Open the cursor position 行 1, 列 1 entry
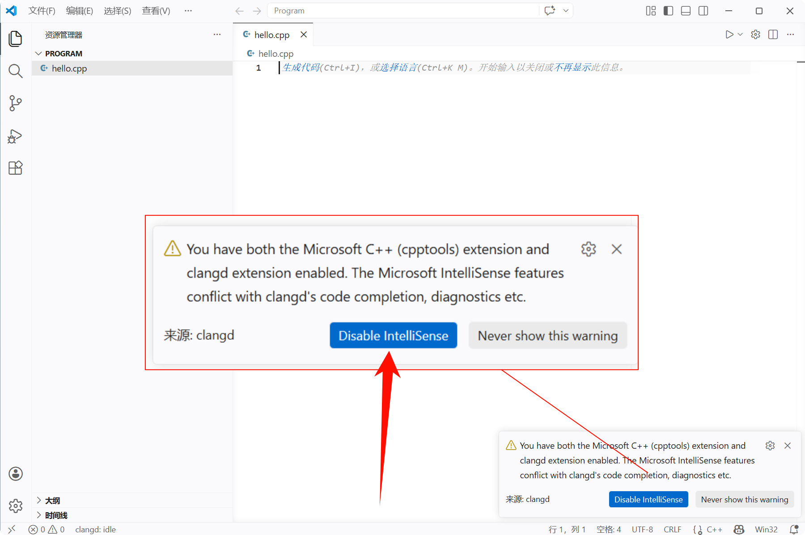Viewport: 805px width, 535px height. [x=567, y=529]
